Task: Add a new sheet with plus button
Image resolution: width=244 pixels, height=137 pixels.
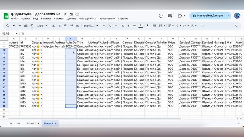Action: [11, 123]
